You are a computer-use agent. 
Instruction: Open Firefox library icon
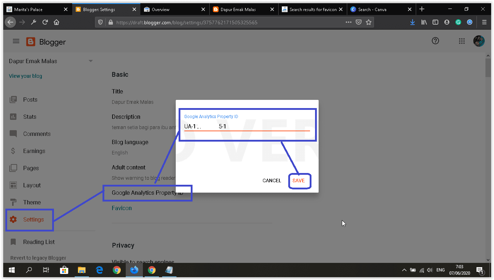[x=424, y=22]
